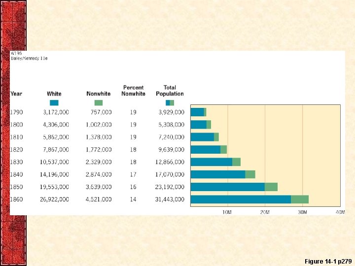Viewport: 355px width, 266px height.
Task: Click the Total Population column header
Action: 170,91
